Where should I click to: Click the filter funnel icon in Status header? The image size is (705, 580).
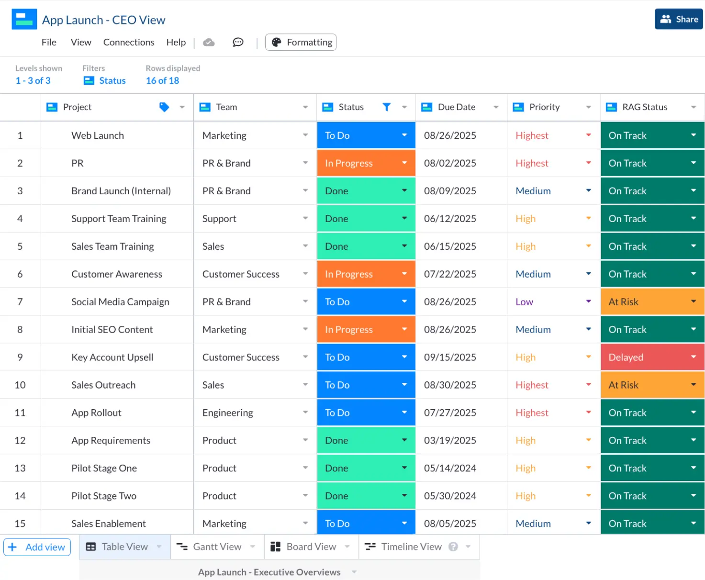pyautogui.click(x=386, y=107)
